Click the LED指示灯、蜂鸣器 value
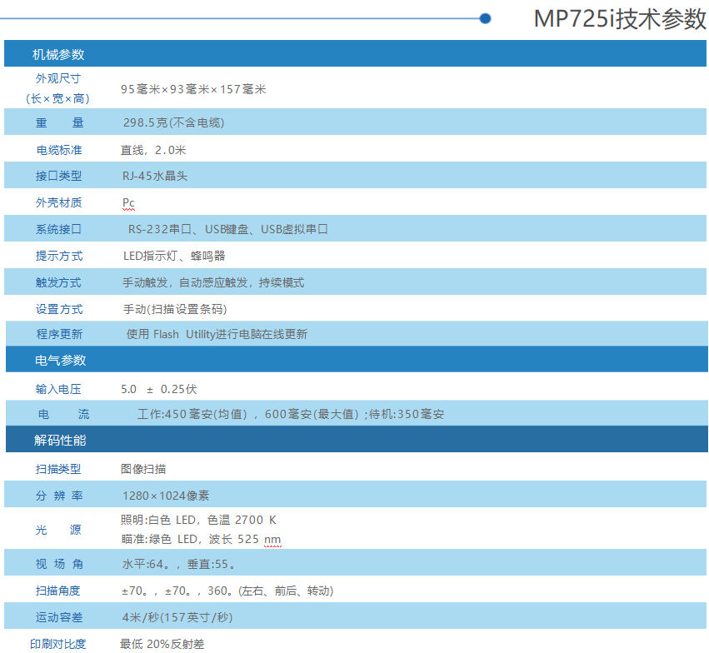 click(174, 256)
